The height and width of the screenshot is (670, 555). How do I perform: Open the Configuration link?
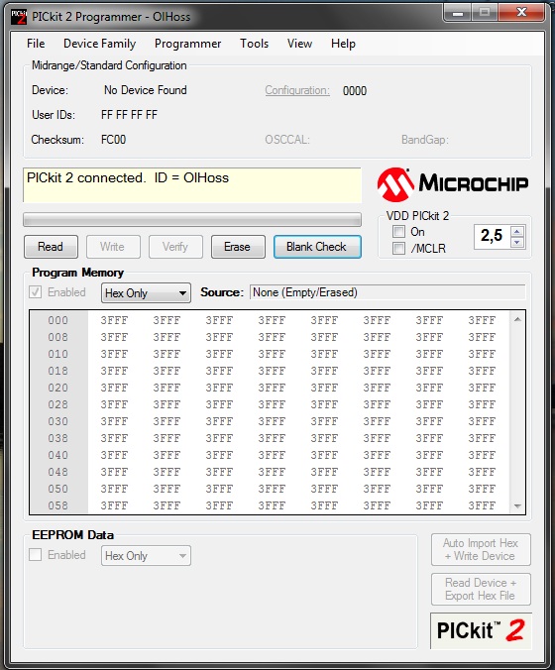(x=297, y=90)
